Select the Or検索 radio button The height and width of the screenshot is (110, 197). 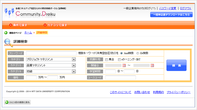click(x=138, y=53)
